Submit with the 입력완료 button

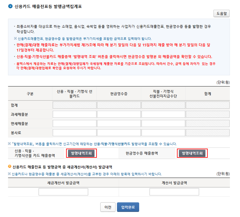coord(128,207)
